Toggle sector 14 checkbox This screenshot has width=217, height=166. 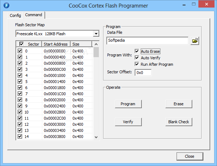click(x=20, y=137)
